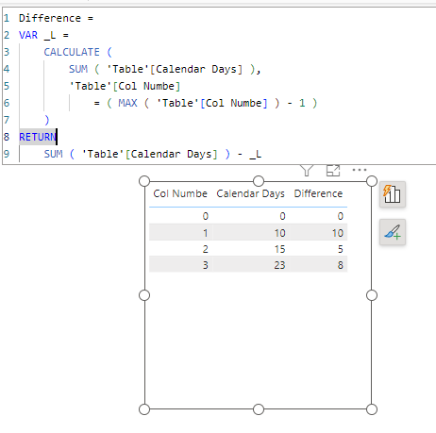Click the Difference cell with value 5
This screenshot has width=436, height=433.
point(341,249)
